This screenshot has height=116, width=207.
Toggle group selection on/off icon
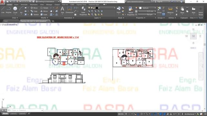click(164, 15)
